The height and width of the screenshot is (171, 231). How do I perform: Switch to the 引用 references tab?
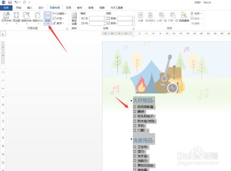[68, 8]
